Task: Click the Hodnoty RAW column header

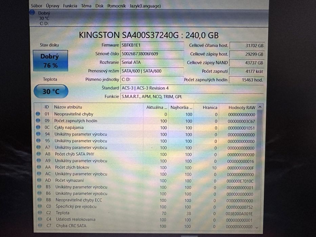Action: point(238,108)
